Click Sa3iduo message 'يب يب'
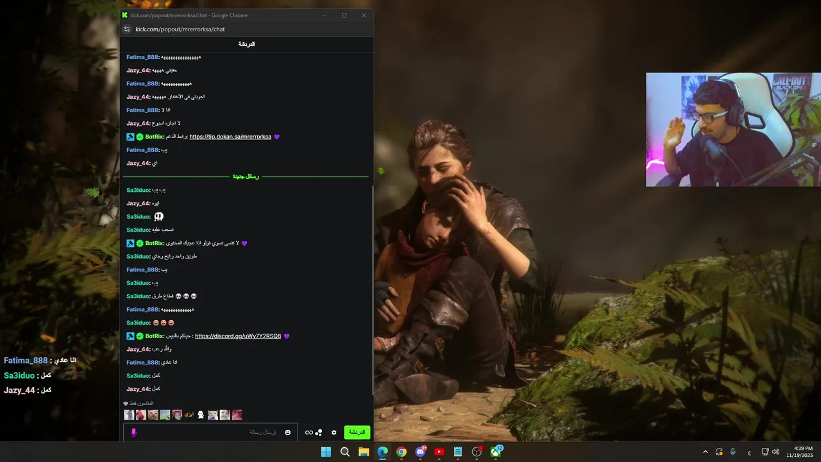This screenshot has height=462, width=821. click(x=158, y=190)
